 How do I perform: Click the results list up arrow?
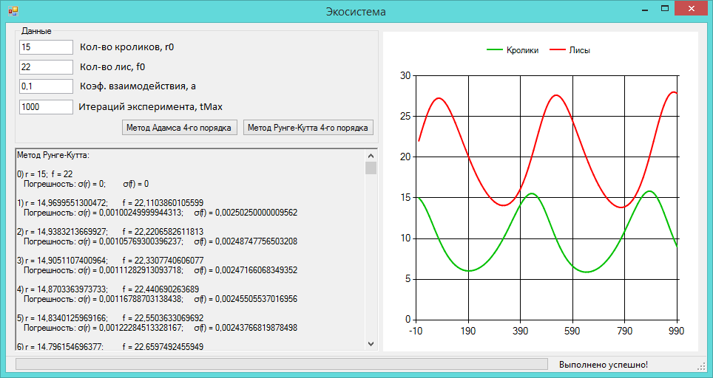(x=371, y=155)
